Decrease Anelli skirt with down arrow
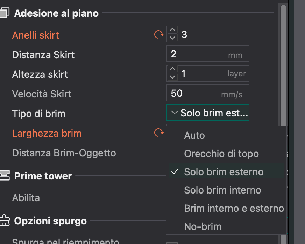This screenshot has height=244, width=305. [172, 38]
